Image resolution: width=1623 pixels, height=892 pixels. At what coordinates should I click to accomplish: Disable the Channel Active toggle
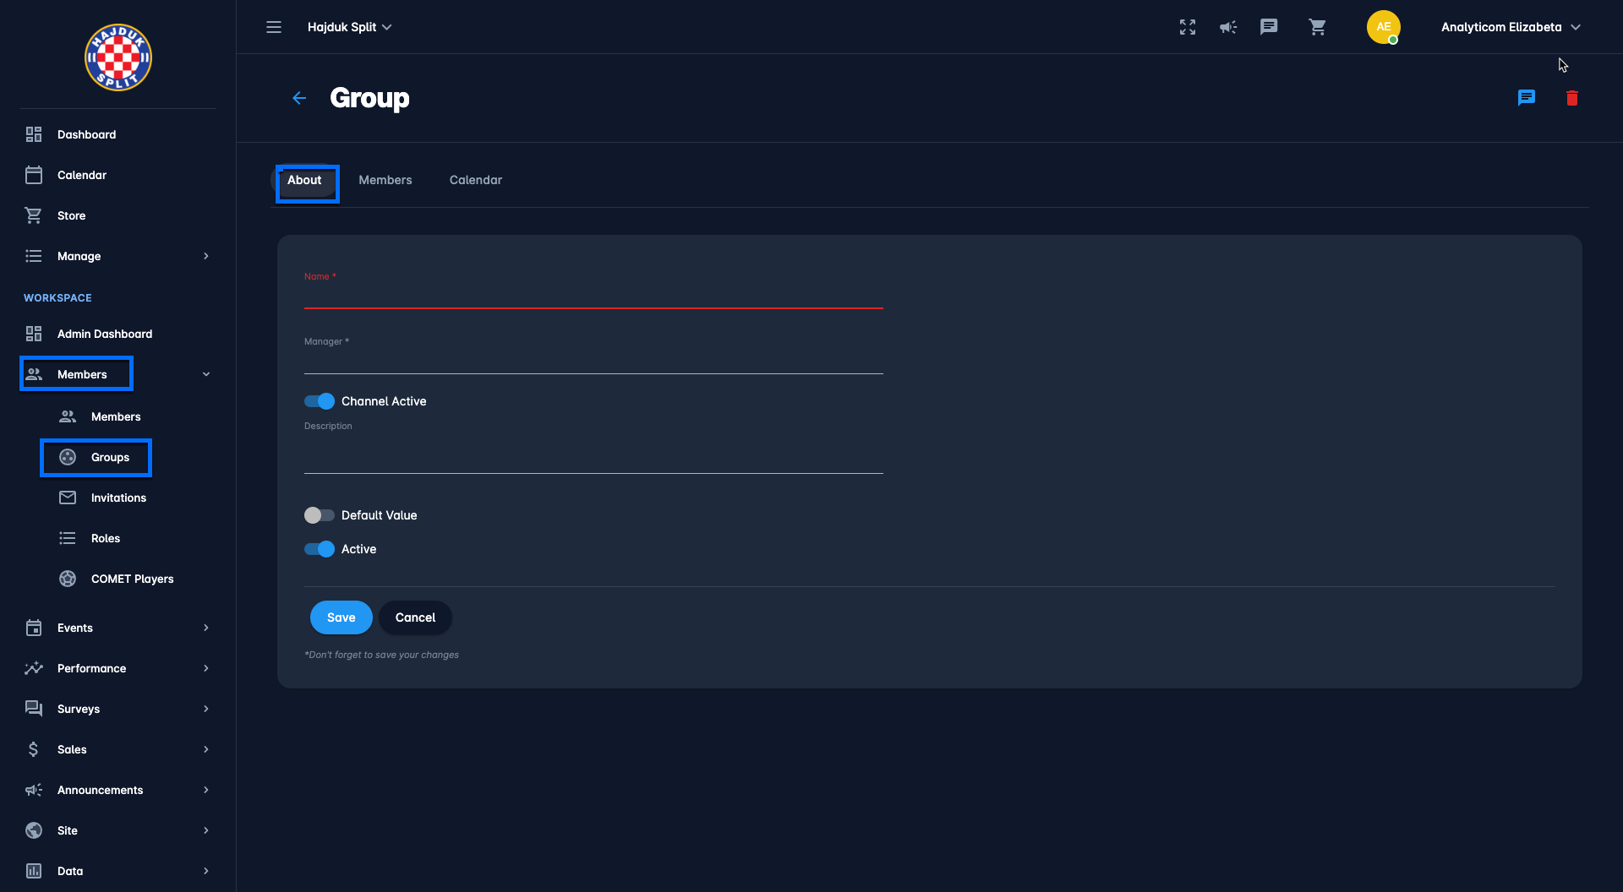(320, 401)
